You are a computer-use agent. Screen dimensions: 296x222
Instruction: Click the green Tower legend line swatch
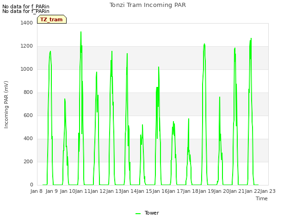pyautogui.click(x=138, y=214)
